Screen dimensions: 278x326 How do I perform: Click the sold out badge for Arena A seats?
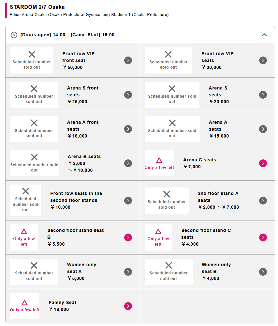[172, 129]
